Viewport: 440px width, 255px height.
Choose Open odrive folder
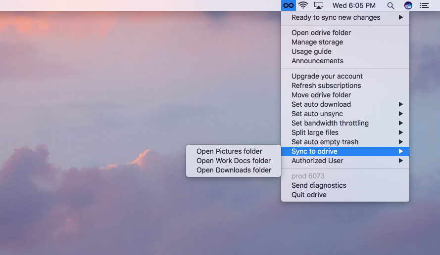coord(321,33)
